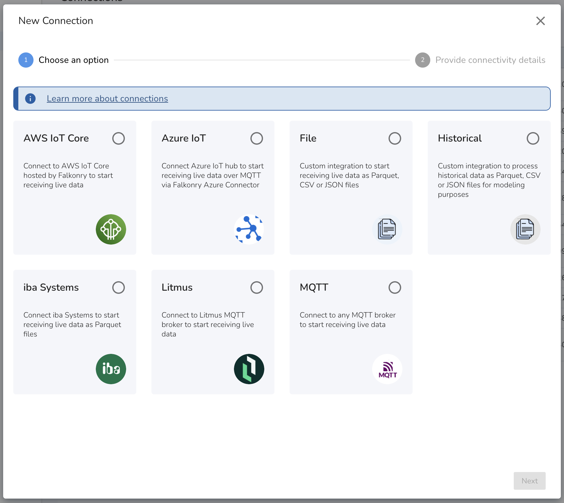Click 'Connect iba Systems to start receiving' description
The width and height of the screenshot is (564, 503).
pyautogui.click(x=72, y=324)
